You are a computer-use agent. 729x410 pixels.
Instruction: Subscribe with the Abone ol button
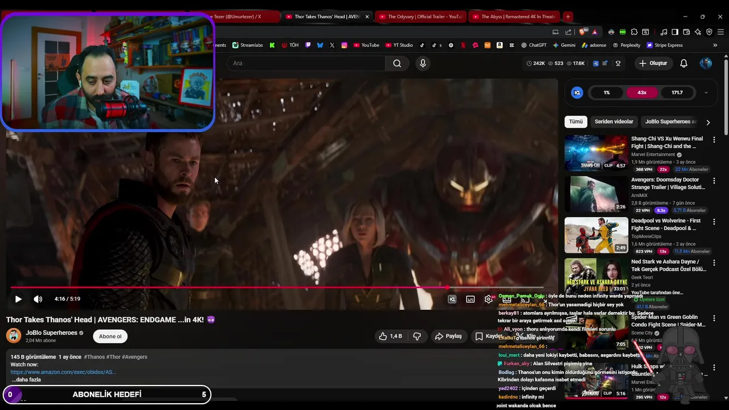tap(110, 336)
